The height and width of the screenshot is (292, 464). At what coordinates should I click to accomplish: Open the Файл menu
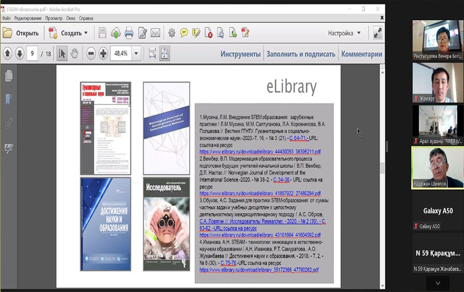(7, 18)
